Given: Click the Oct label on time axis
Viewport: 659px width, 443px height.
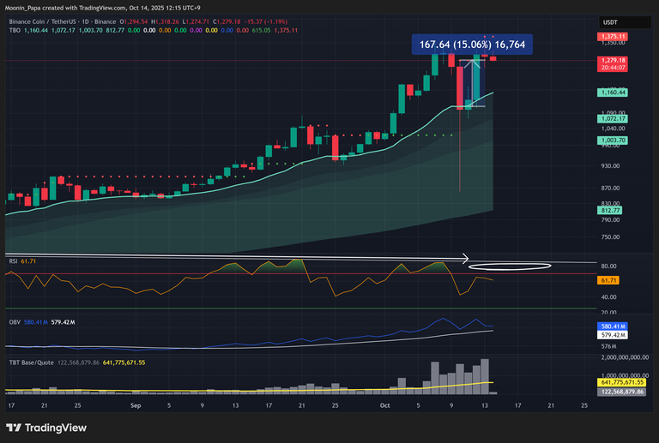Looking at the screenshot, I should 384,404.
